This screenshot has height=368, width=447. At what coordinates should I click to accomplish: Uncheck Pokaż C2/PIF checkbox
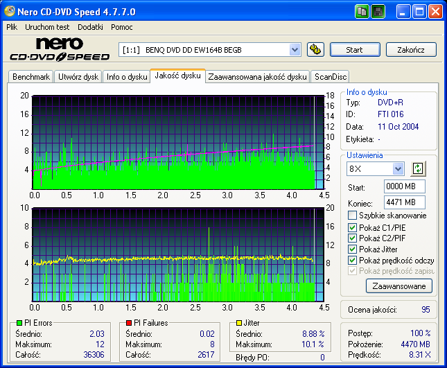pos(352,238)
